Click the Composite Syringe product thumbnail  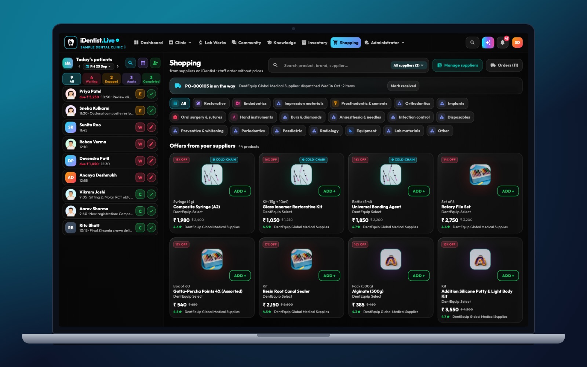click(212, 174)
